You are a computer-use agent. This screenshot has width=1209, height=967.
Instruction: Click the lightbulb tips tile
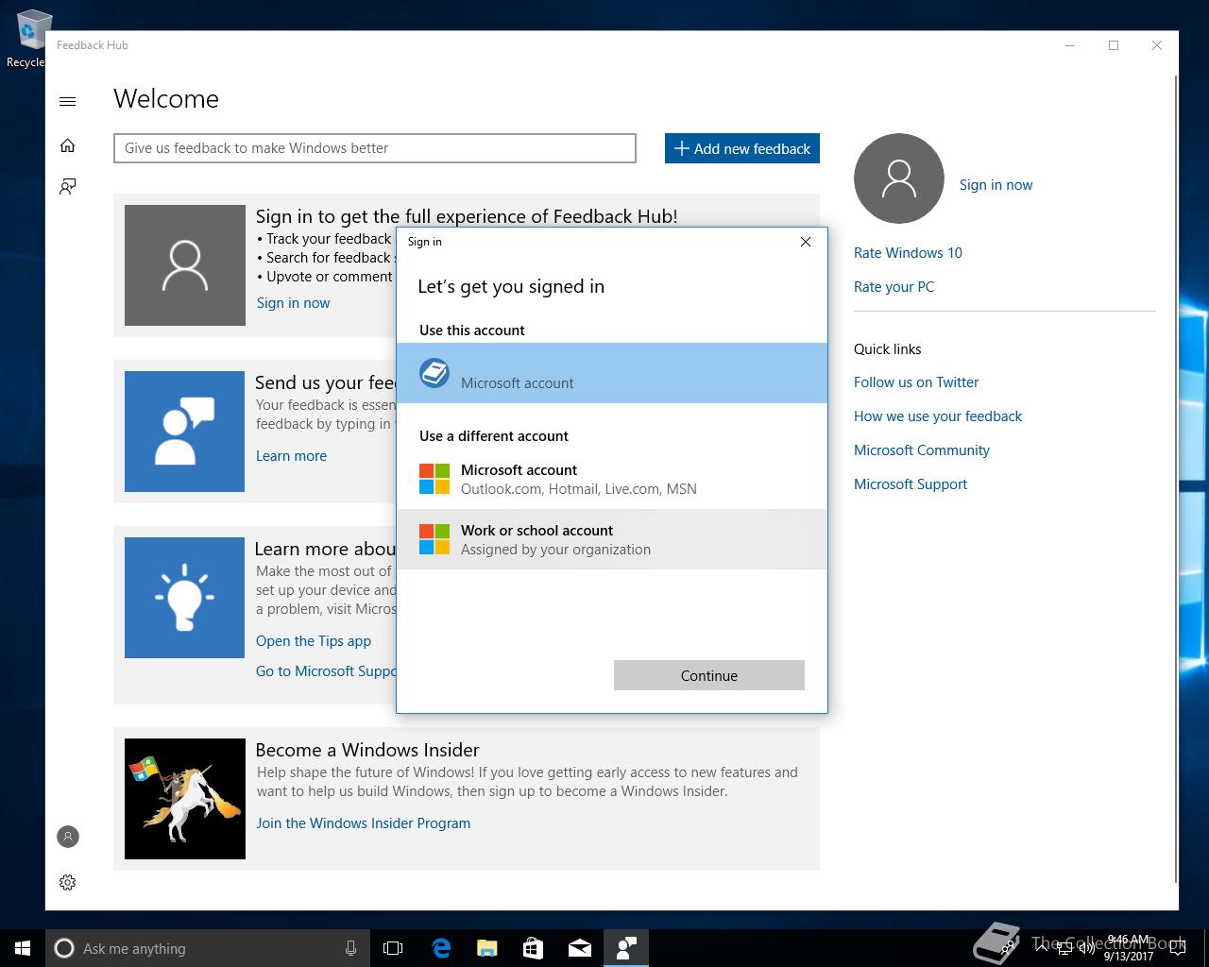click(x=185, y=598)
